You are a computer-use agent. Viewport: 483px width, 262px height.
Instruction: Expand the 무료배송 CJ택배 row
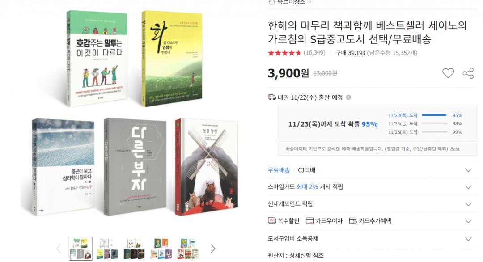373,170
